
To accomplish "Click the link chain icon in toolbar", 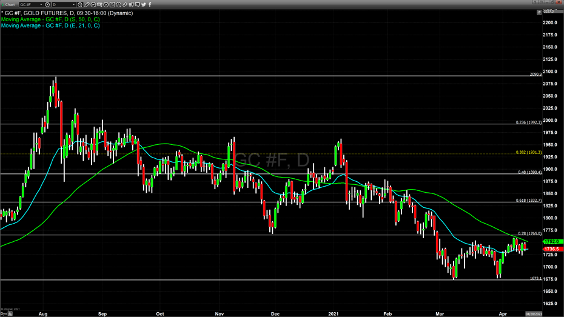I will point(124,4).
